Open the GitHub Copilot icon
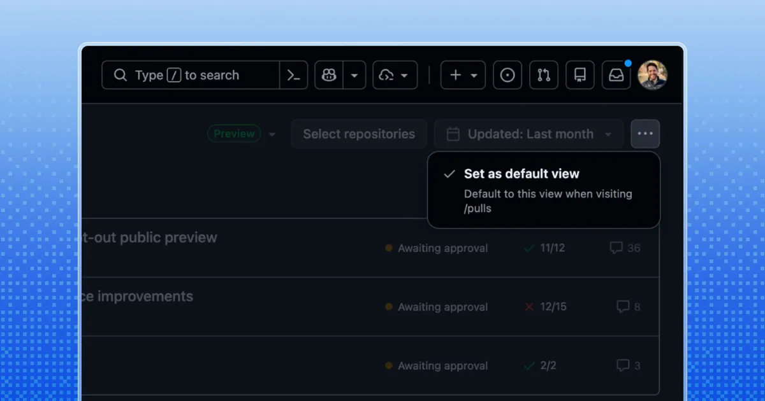This screenshot has height=401, width=765. [x=328, y=75]
